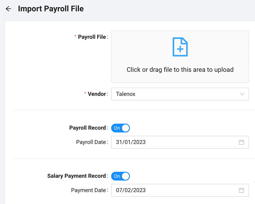Click the blue add-file upload icon

(x=180, y=47)
